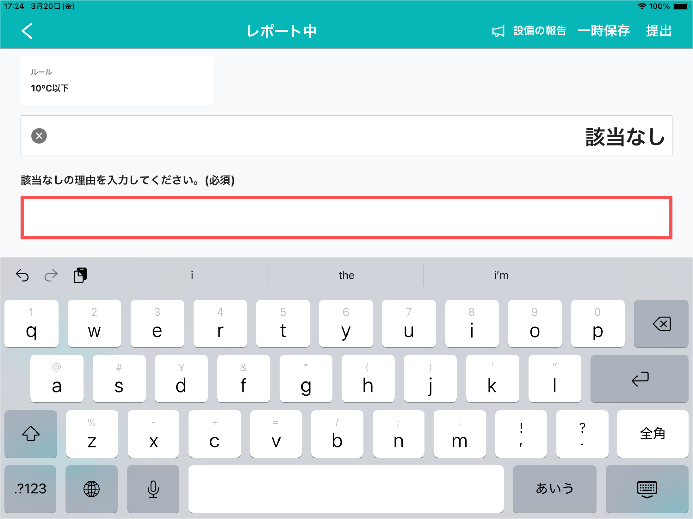Switch to あいう Japanese kana keyboard
Viewport: 693px width, 519px height.
[x=554, y=489]
